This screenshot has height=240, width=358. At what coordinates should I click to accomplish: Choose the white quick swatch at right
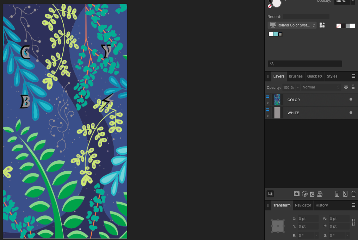pos(352,26)
